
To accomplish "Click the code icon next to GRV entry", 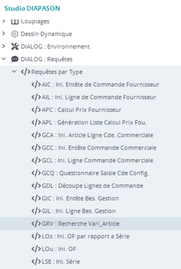I will (36, 223).
